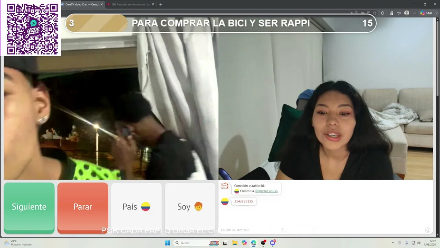Close the Atrapado en dos amores tab

click(x=153, y=4)
